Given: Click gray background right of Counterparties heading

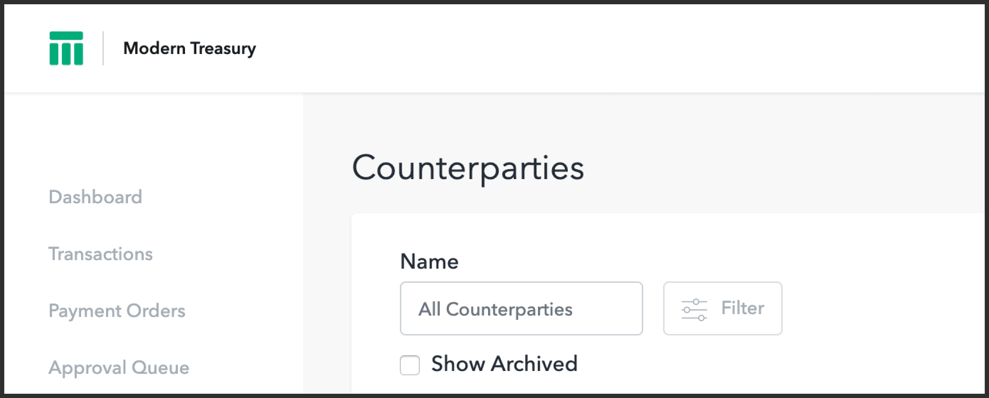Looking at the screenshot, I should pos(783,168).
